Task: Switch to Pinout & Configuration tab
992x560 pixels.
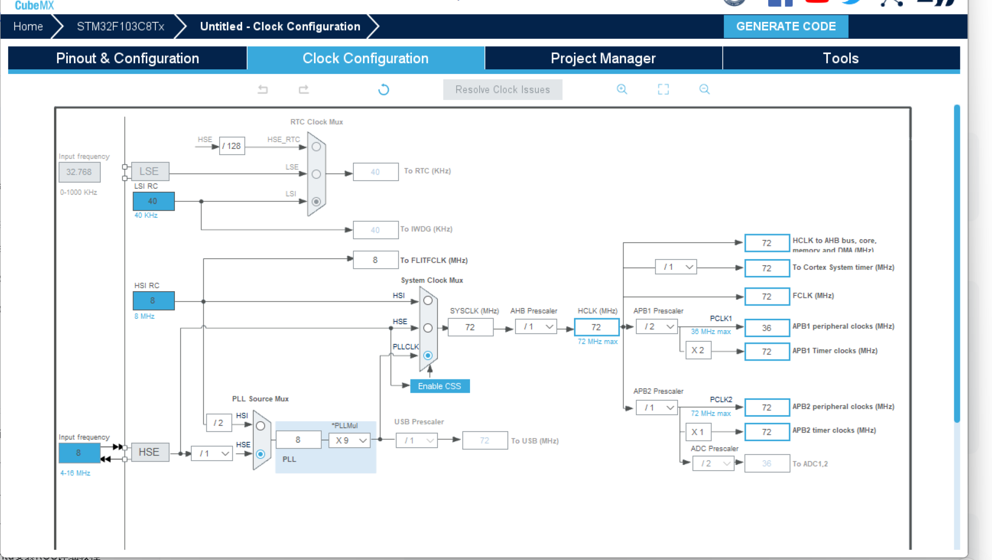Action: [127, 58]
